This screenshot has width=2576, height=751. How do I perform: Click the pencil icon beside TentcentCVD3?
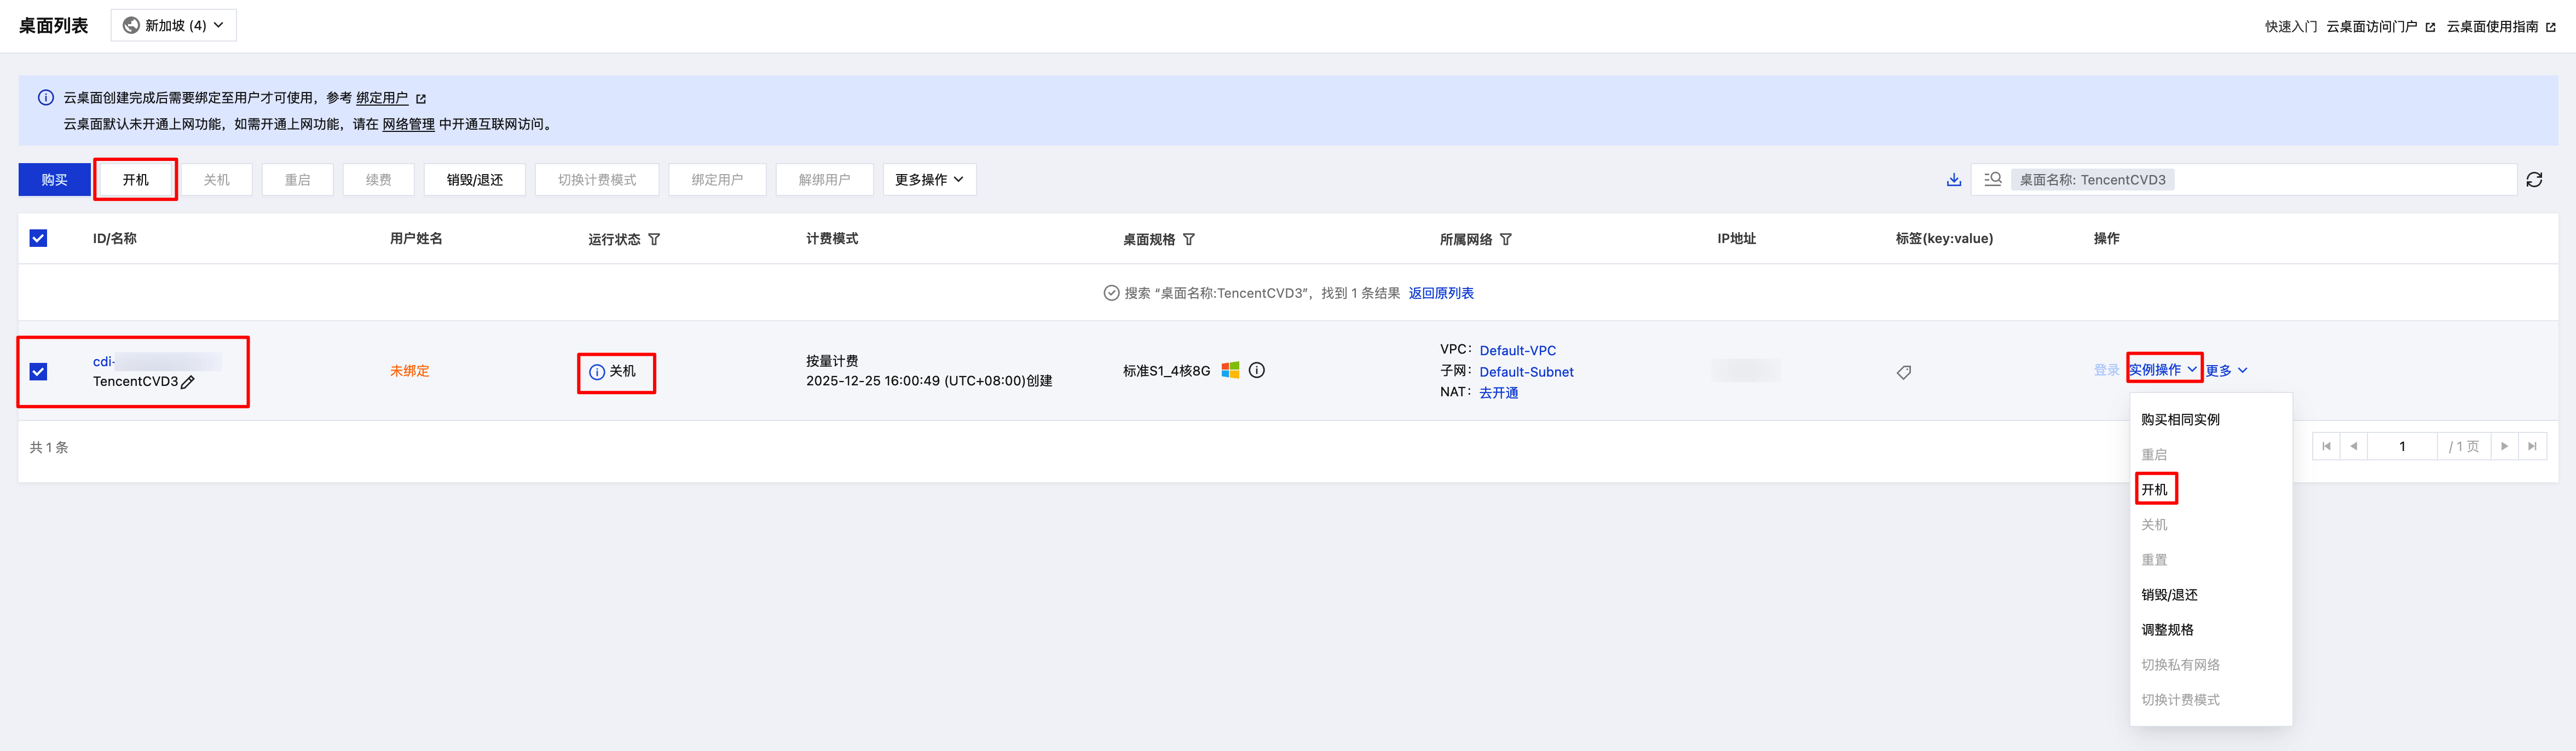tap(188, 382)
